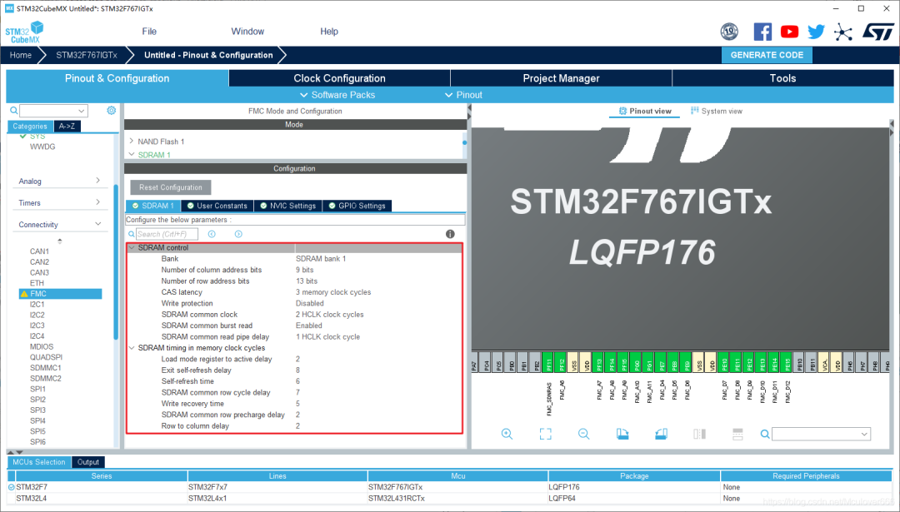Collapse SDRAM 1 mode section

tap(132, 154)
